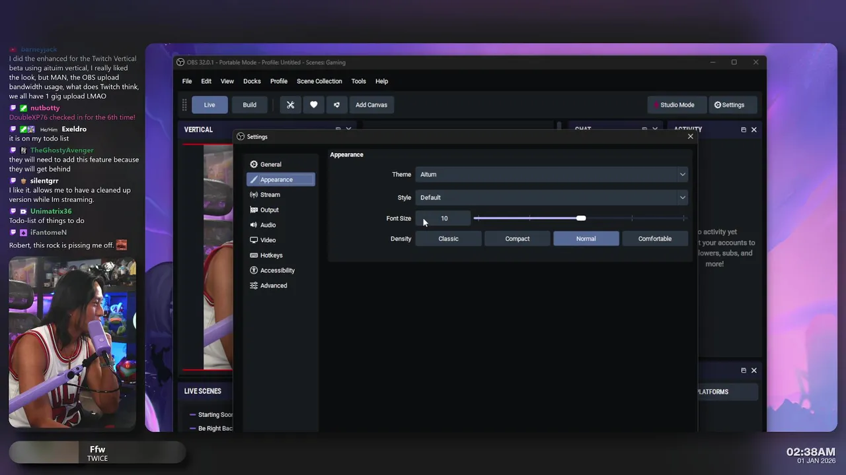
Task: Click the heart icon in toolbar
Action: pos(313,105)
